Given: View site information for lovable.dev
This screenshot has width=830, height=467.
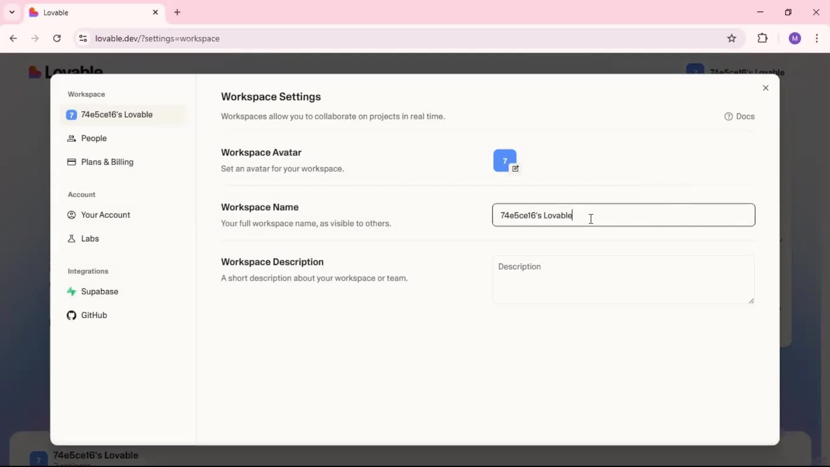Looking at the screenshot, I should coord(83,38).
